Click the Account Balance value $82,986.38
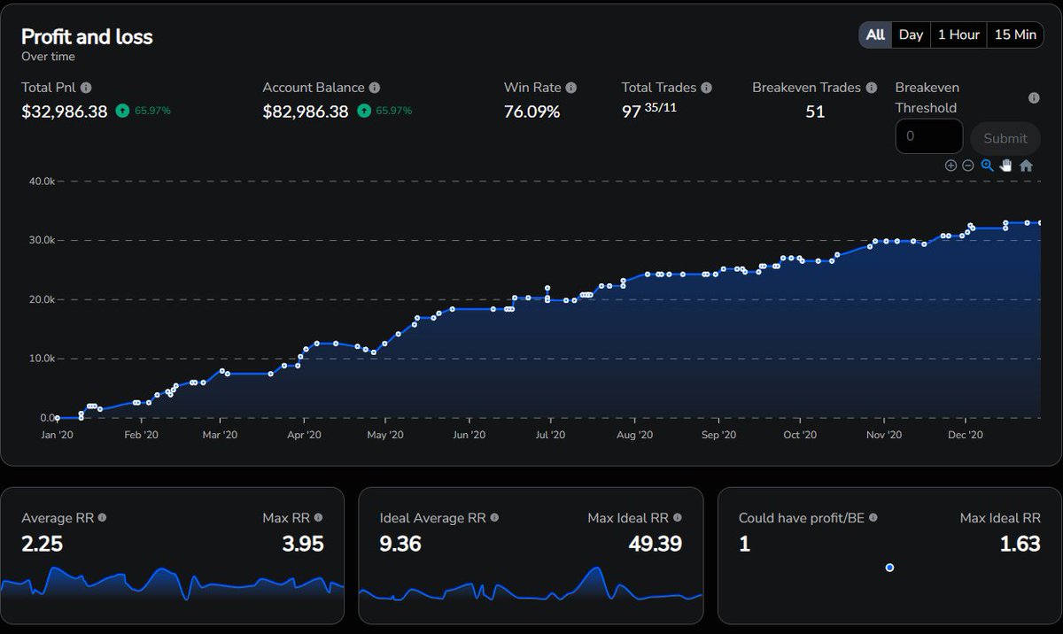The width and height of the screenshot is (1063, 634). coord(306,112)
